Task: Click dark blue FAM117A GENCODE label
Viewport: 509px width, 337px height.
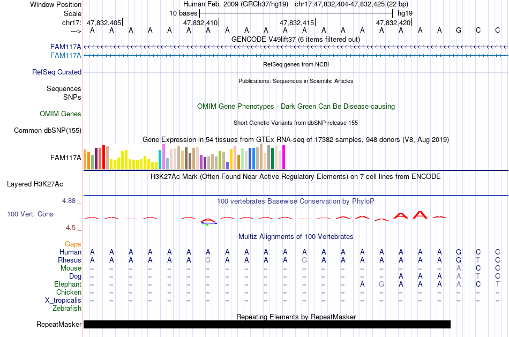Action: [x=65, y=47]
